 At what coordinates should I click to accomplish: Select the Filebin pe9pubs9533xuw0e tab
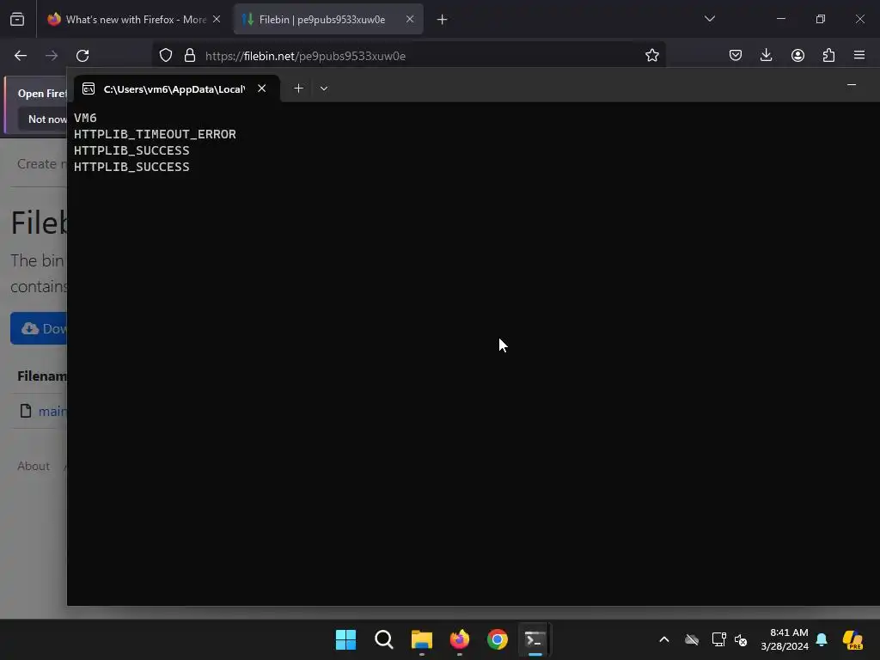point(328,20)
